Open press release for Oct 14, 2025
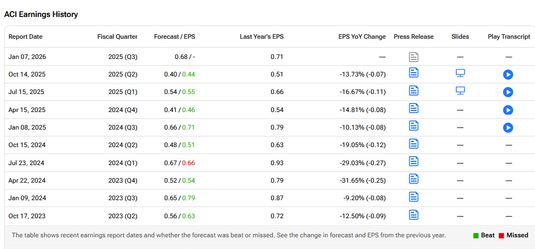This screenshot has width=535, height=249. click(x=414, y=73)
